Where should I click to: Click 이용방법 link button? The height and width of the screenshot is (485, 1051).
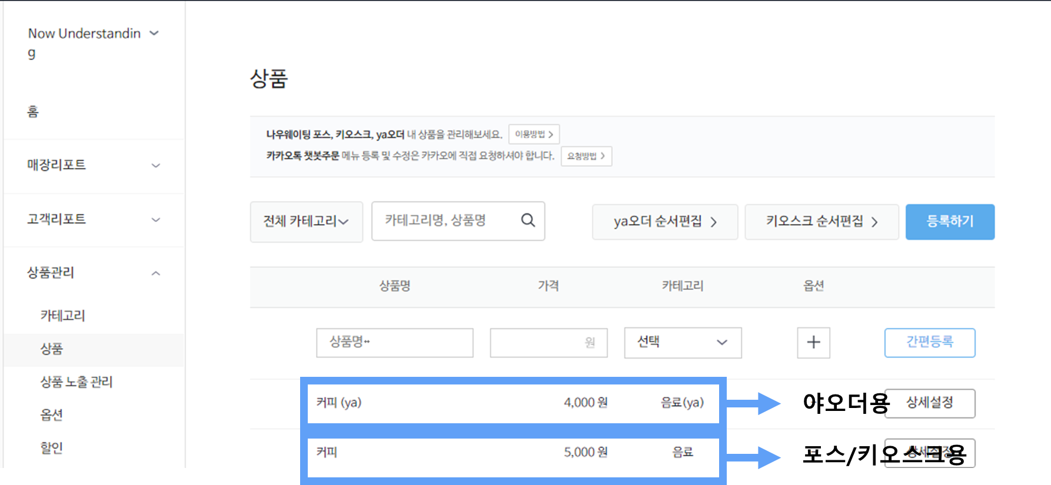(x=534, y=134)
